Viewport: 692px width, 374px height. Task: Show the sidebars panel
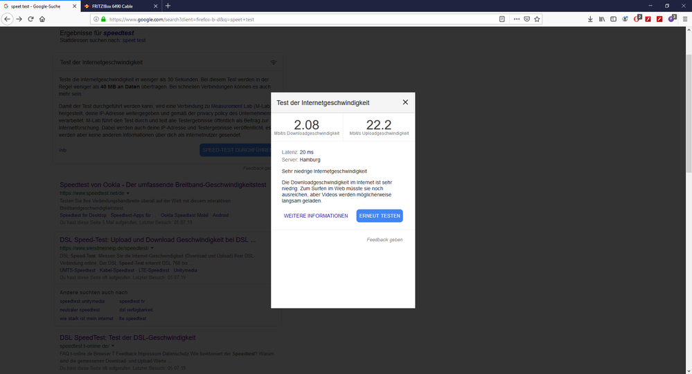click(x=614, y=19)
